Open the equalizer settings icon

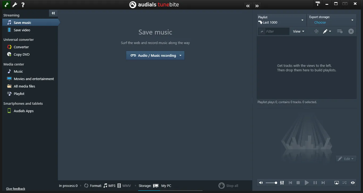[282, 183]
